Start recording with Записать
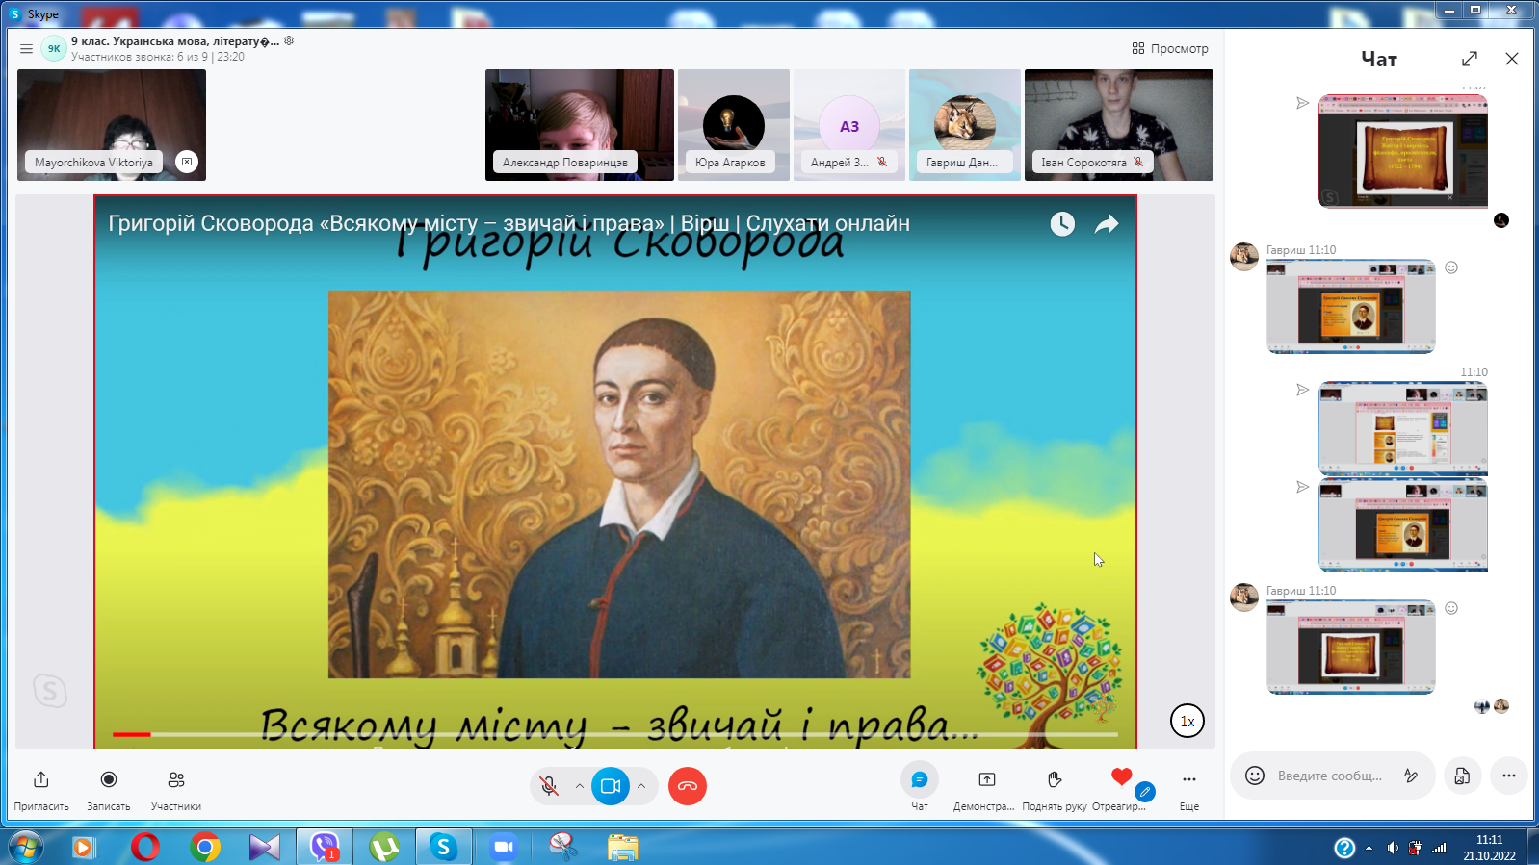The image size is (1539, 865). click(x=109, y=779)
